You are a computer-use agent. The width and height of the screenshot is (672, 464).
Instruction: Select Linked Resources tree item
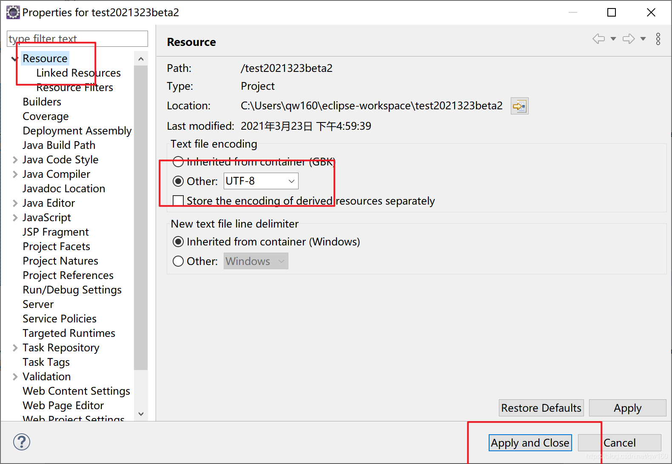[x=79, y=73]
